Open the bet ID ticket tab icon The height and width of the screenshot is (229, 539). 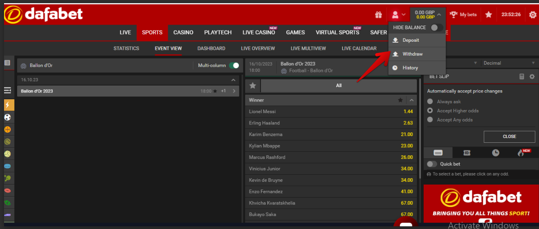tap(467, 153)
